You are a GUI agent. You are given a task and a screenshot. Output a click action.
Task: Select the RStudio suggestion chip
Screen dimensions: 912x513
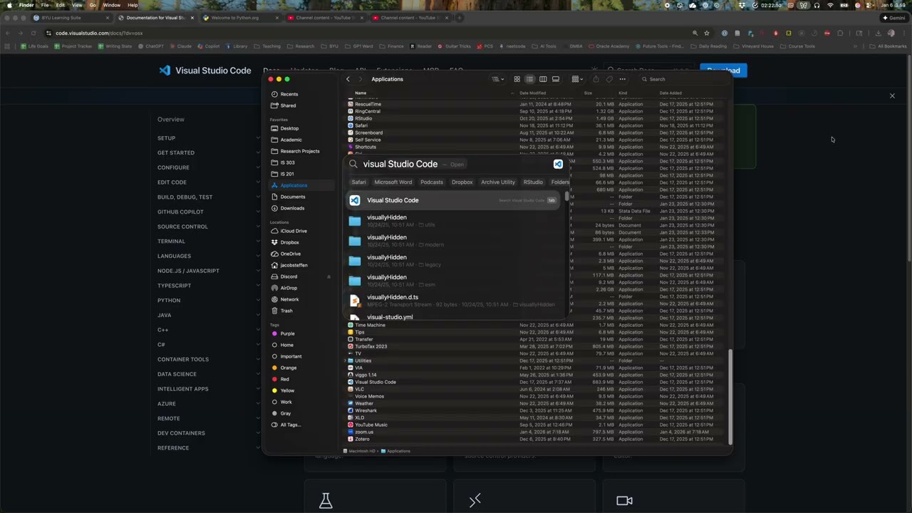point(533,182)
